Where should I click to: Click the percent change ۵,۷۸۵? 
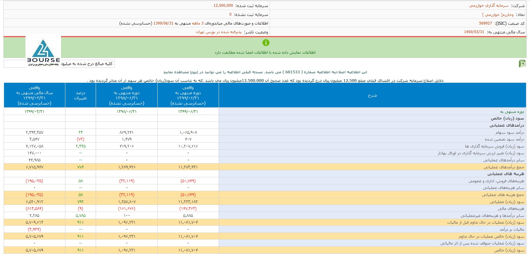coord(80,216)
